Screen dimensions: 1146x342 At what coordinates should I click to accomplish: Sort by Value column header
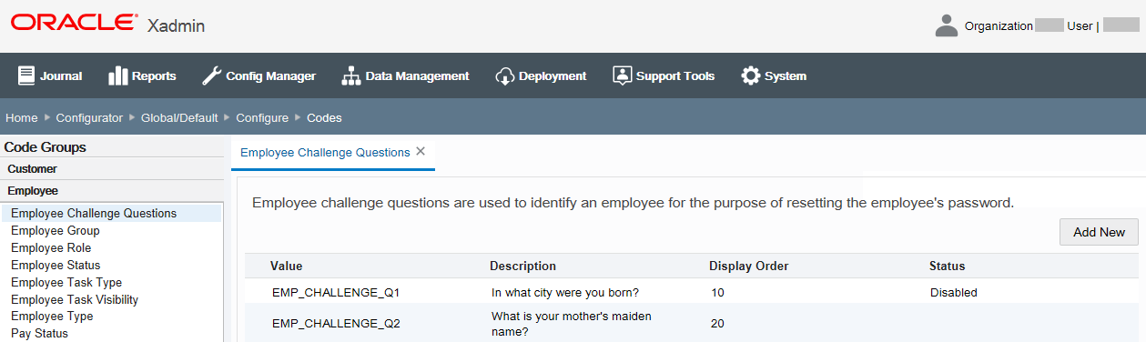coord(287,266)
